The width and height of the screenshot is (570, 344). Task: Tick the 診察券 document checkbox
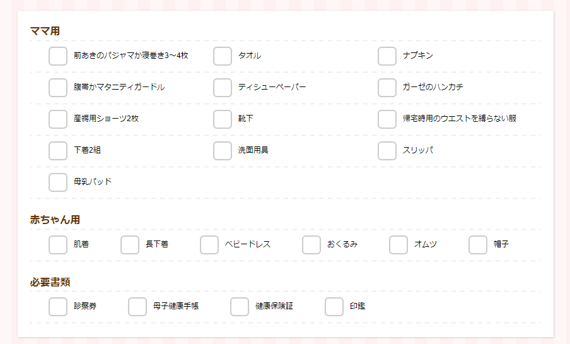coord(58,307)
